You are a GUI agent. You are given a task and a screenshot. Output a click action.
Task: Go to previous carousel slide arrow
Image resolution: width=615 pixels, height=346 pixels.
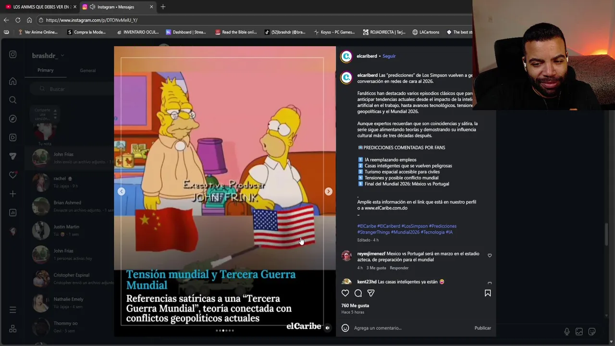[122, 191]
